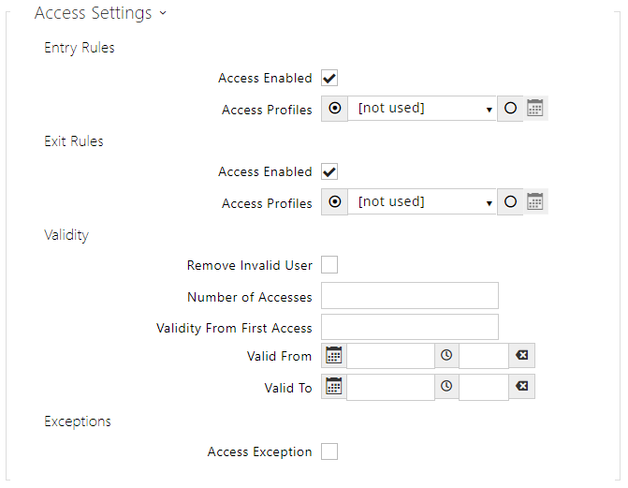This screenshot has height=488, width=628.
Task: Open calendar icon beside Entry Rules profiles
Action: pyautogui.click(x=535, y=109)
